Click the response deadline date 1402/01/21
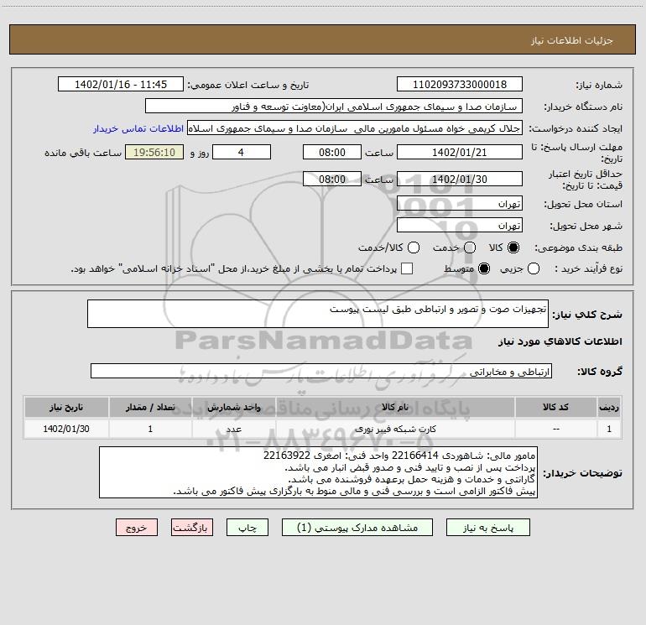The image size is (646, 625). 460,153
